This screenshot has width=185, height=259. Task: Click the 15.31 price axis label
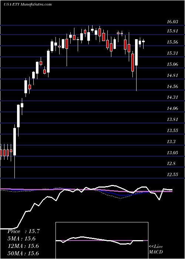tap(173, 53)
